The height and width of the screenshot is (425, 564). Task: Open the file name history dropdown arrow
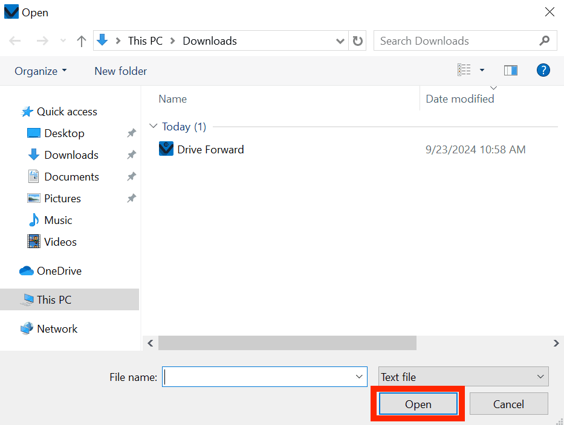pos(358,376)
